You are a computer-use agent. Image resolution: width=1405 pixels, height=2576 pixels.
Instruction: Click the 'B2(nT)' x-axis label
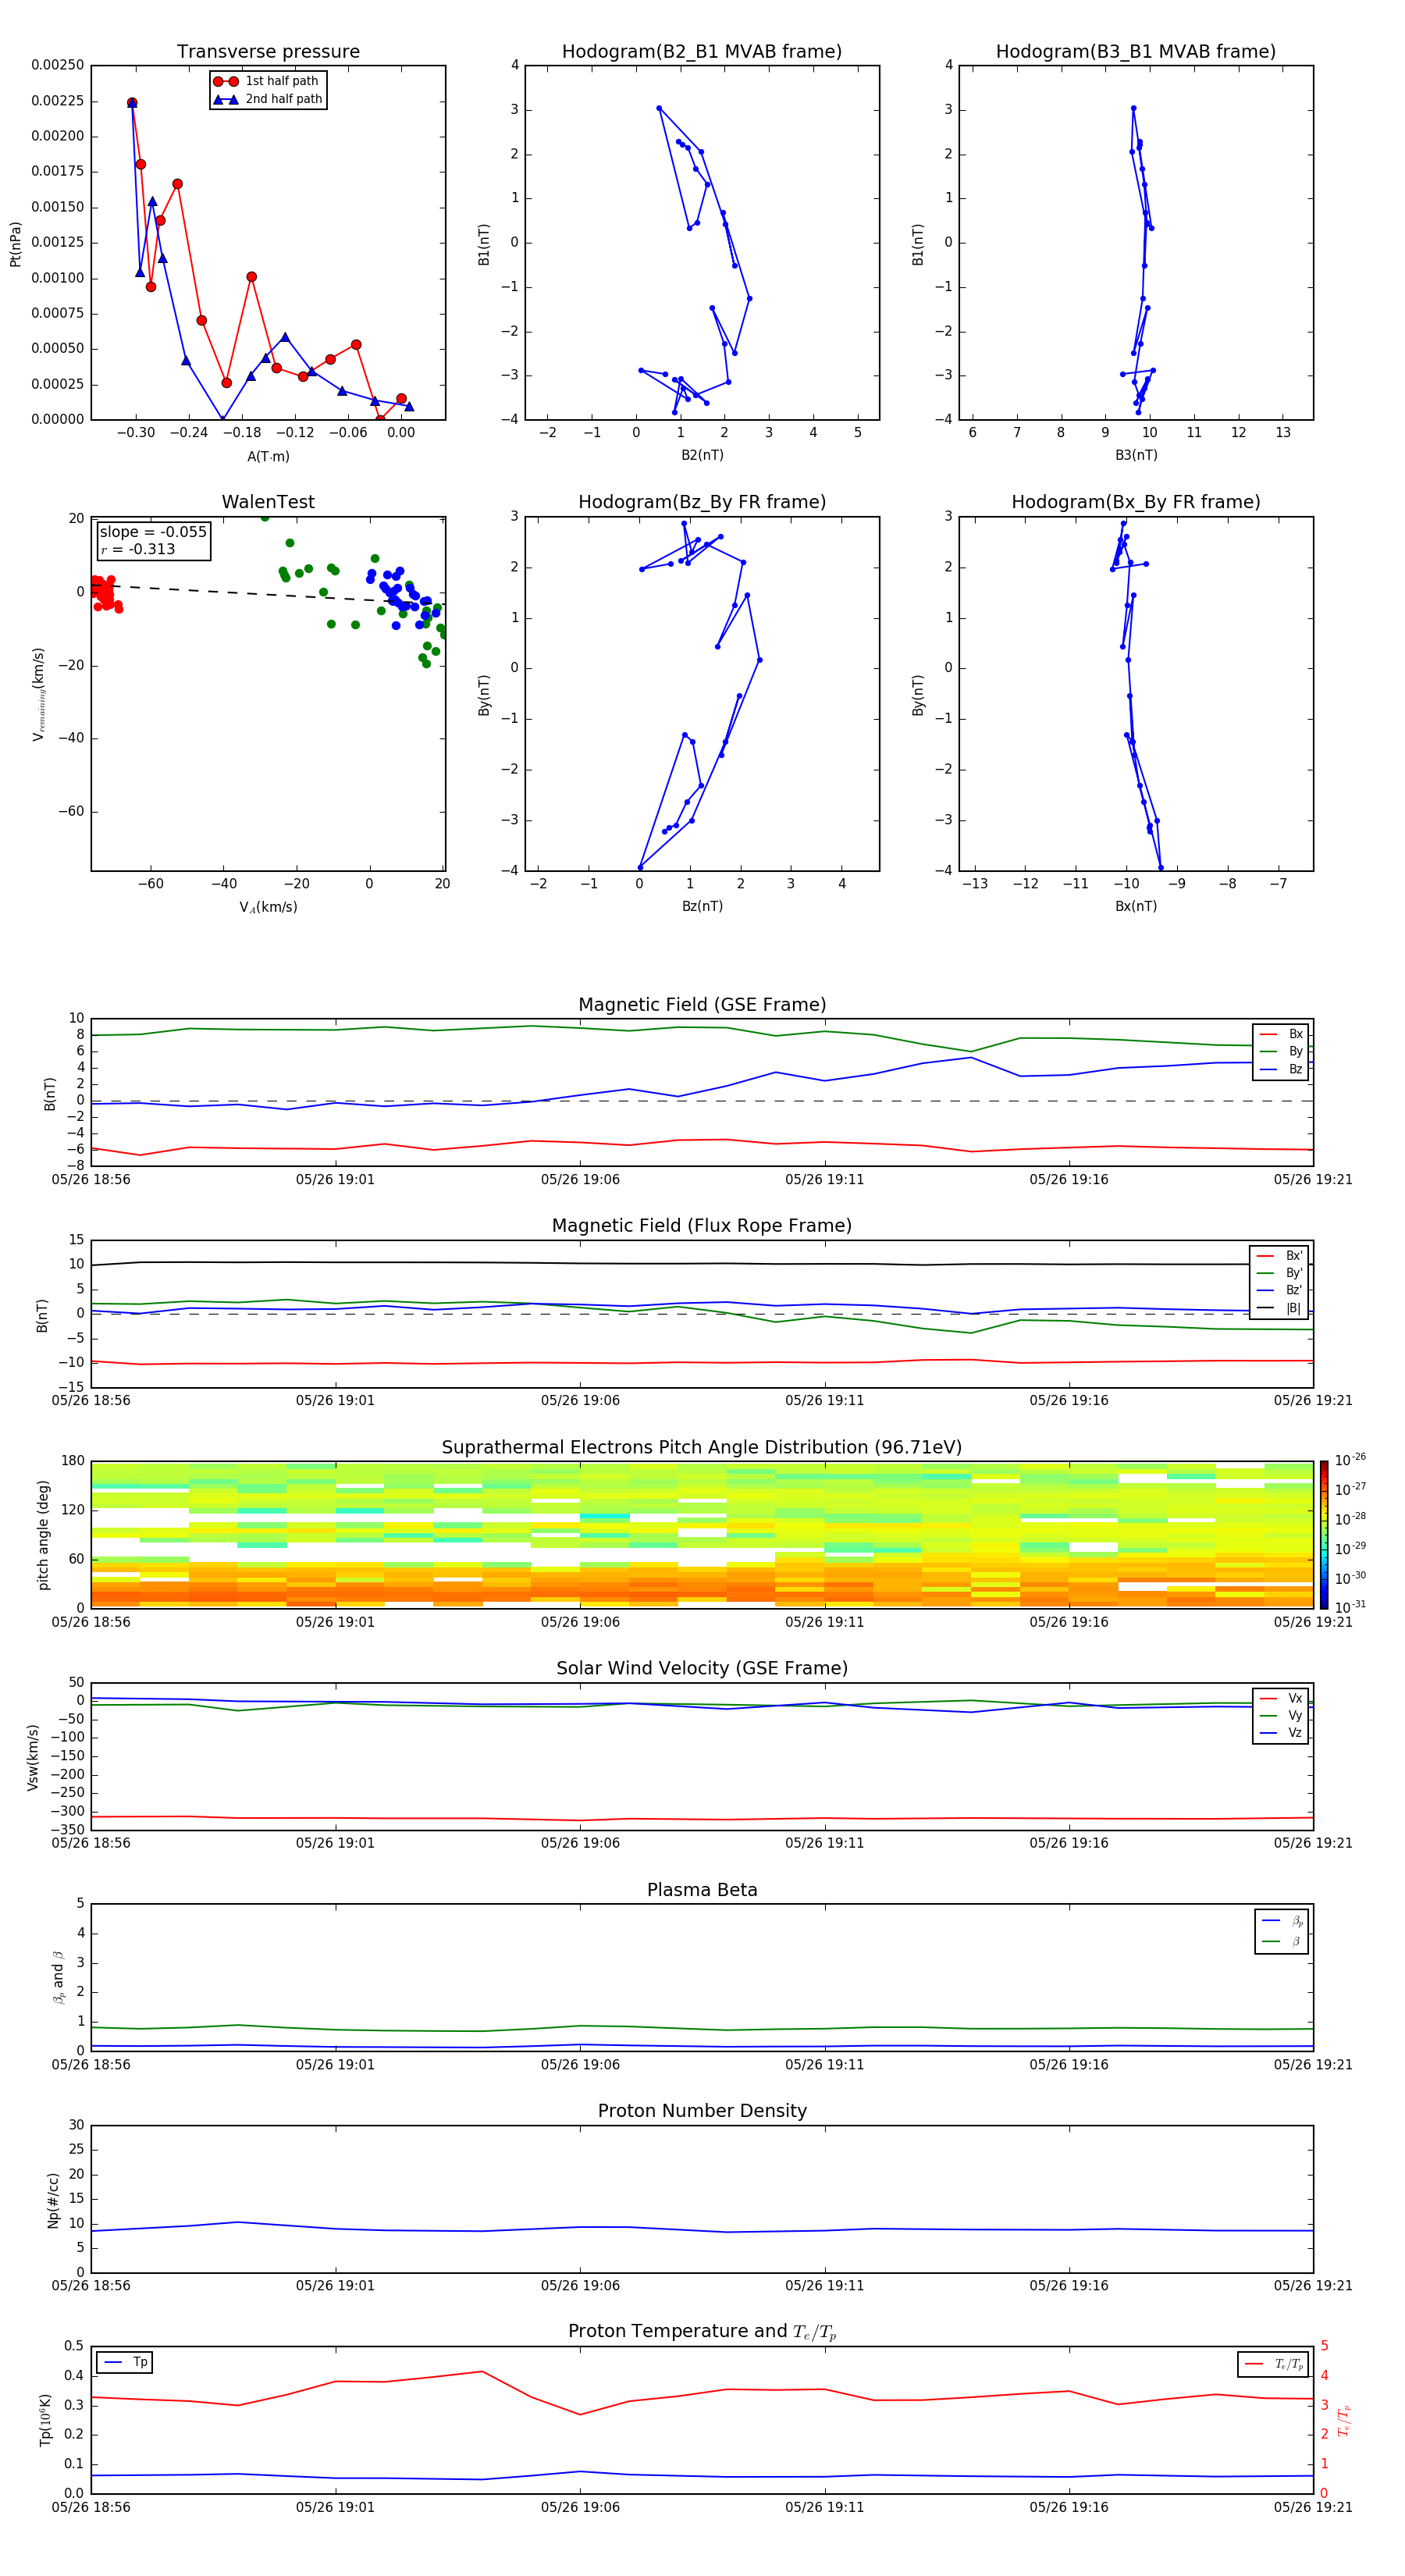tap(702, 455)
